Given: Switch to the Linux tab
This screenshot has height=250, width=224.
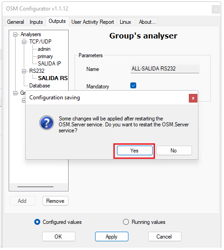Looking at the screenshot, I should pos(125,22).
